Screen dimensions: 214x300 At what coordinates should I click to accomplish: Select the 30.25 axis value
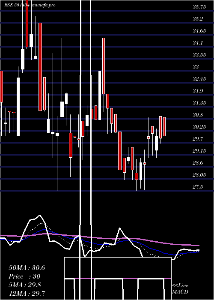[x=199, y=127]
